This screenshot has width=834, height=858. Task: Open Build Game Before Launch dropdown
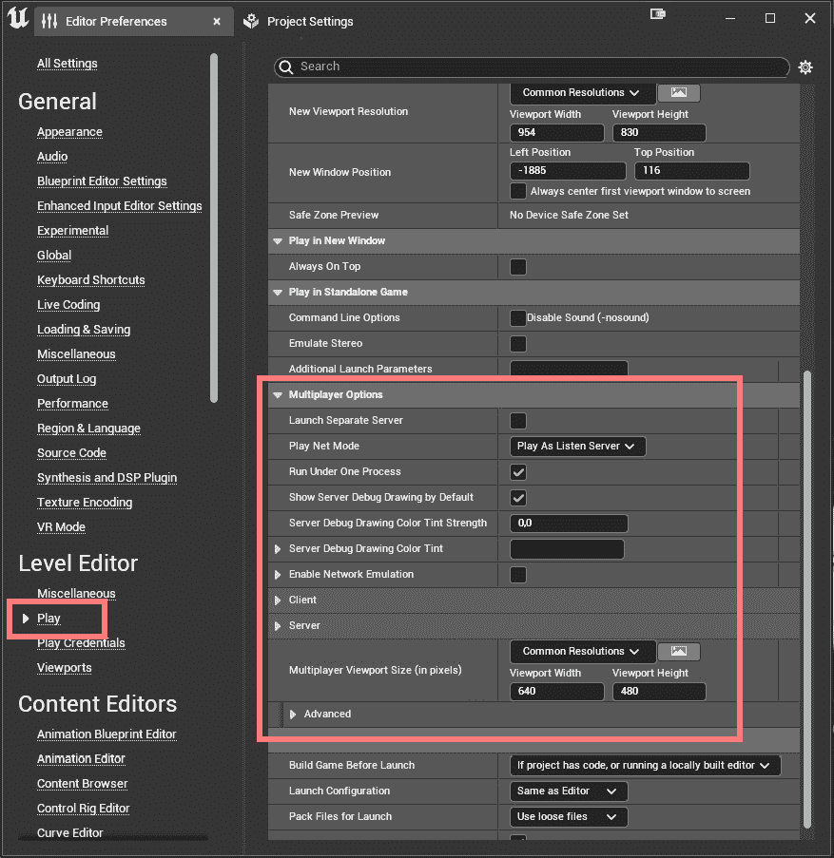645,765
